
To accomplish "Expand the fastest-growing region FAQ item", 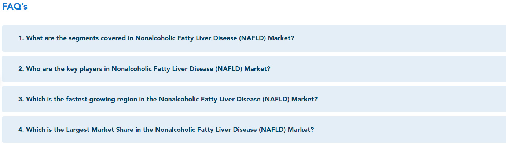I will 254,99.
